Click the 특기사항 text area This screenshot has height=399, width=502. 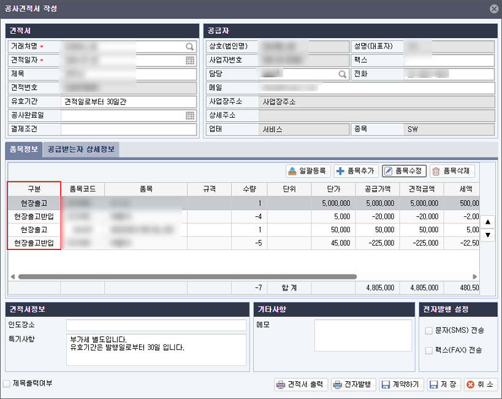156,350
